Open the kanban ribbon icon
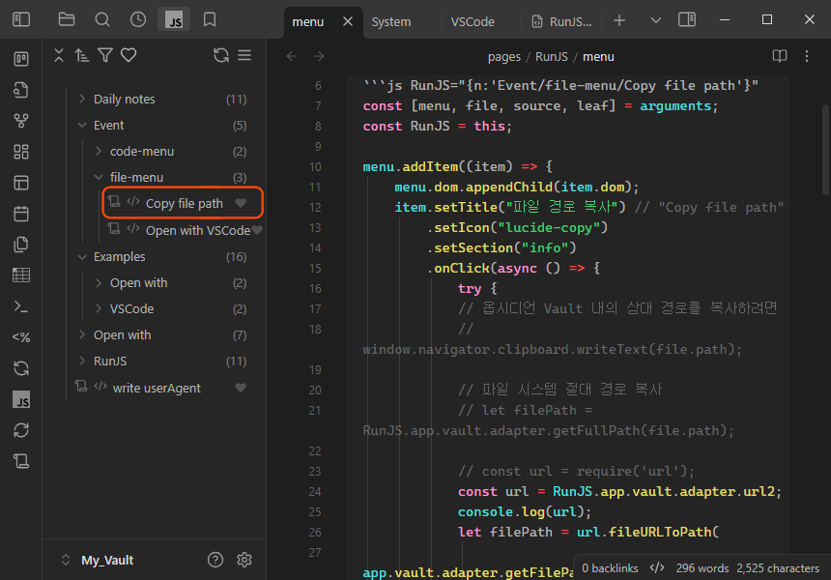This screenshot has width=831, height=580. click(x=21, y=59)
